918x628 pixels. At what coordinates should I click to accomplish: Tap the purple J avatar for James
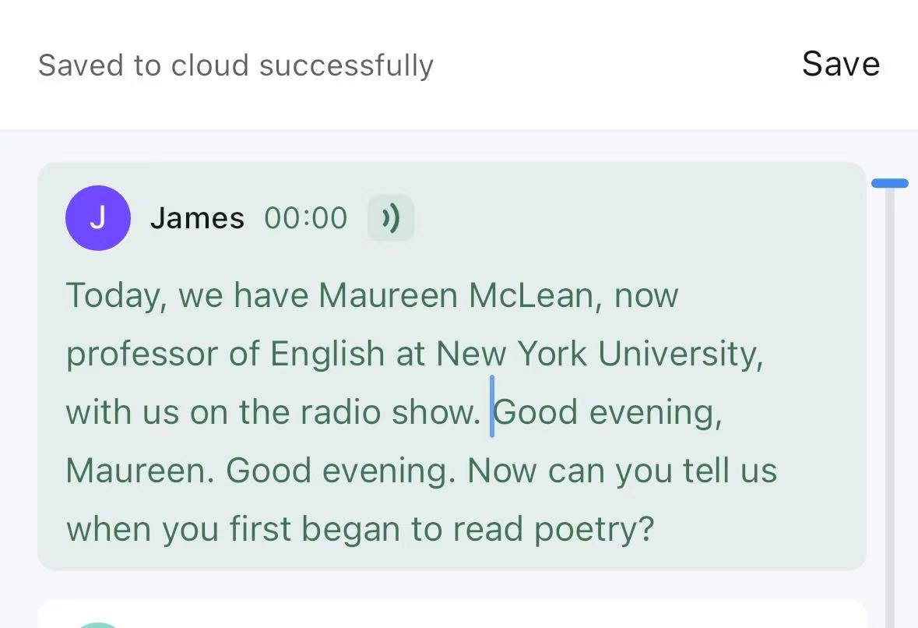click(x=98, y=218)
